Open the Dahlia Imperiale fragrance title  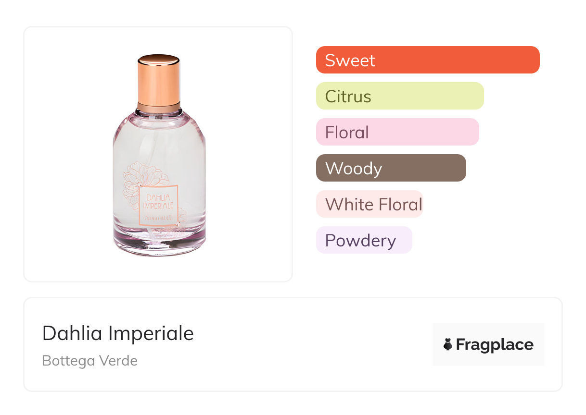pyautogui.click(x=118, y=333)
